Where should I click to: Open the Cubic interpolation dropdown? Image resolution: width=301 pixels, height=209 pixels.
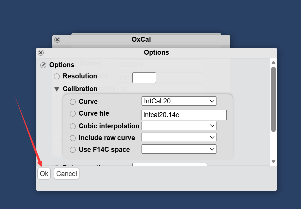click(179, 126)
